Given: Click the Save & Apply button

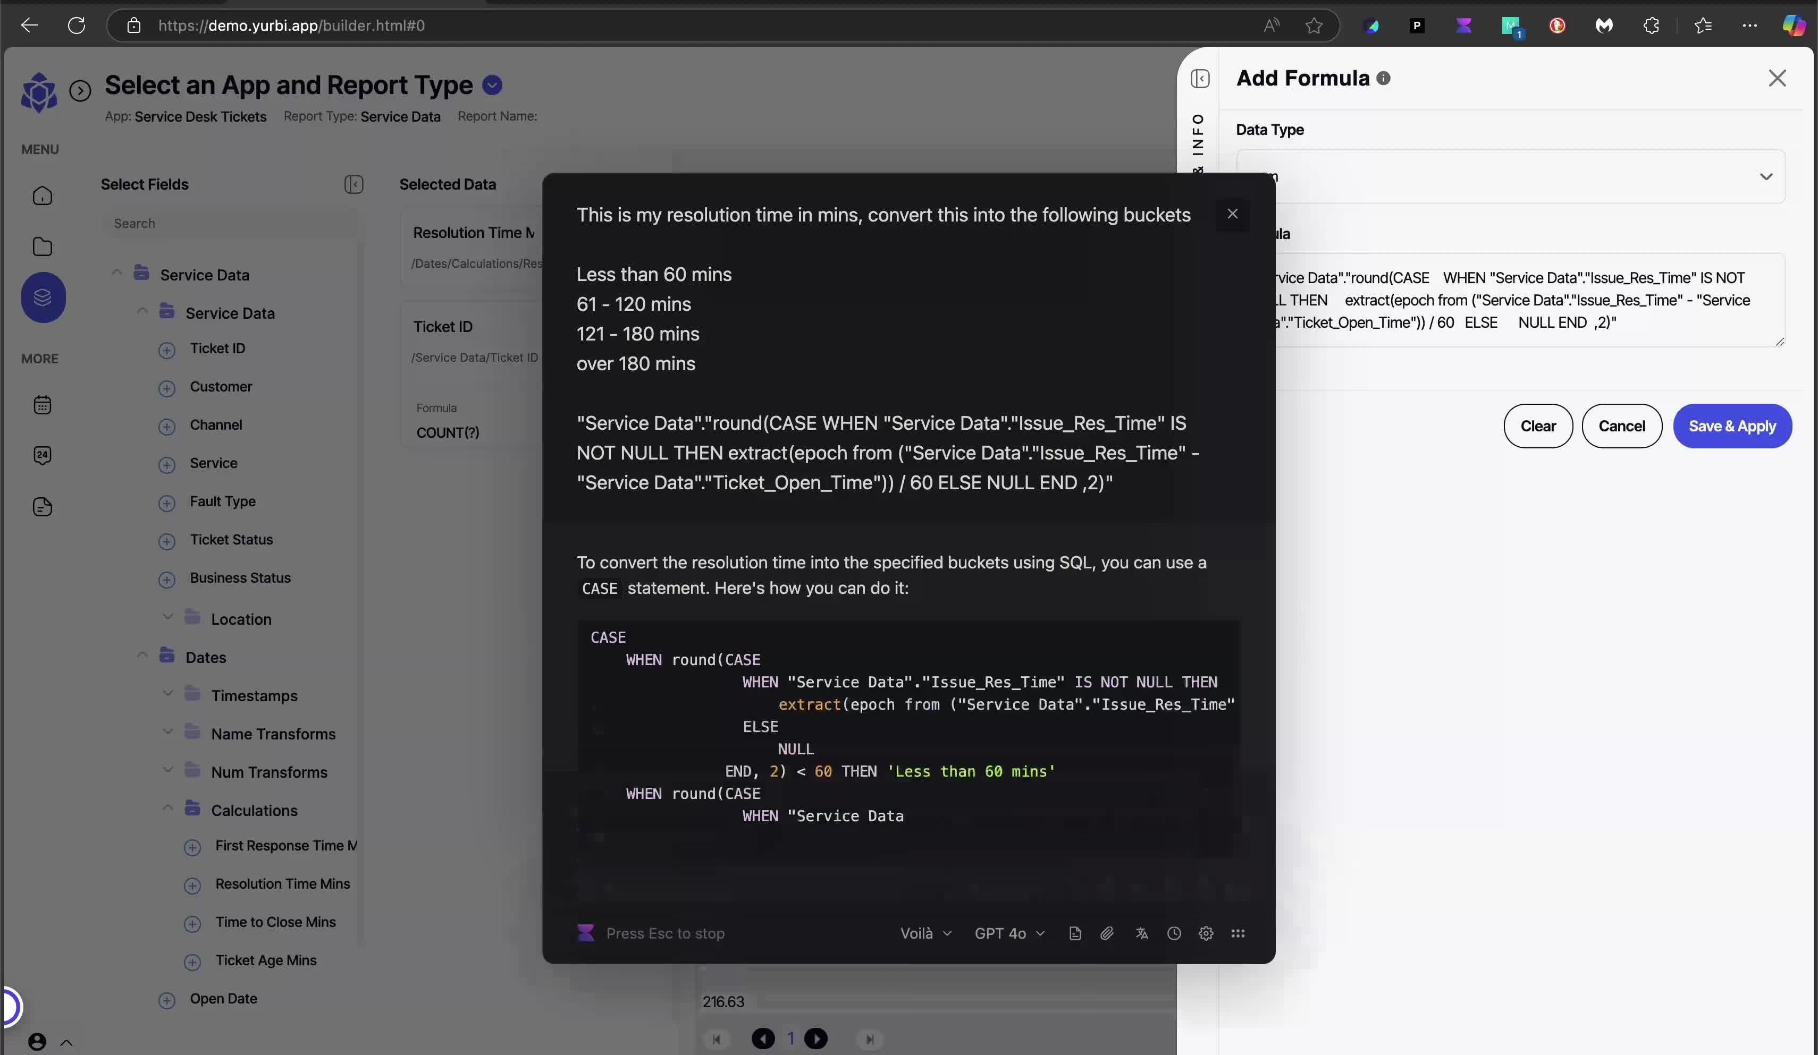Looking at the screenshot, I should (1731, 426).
